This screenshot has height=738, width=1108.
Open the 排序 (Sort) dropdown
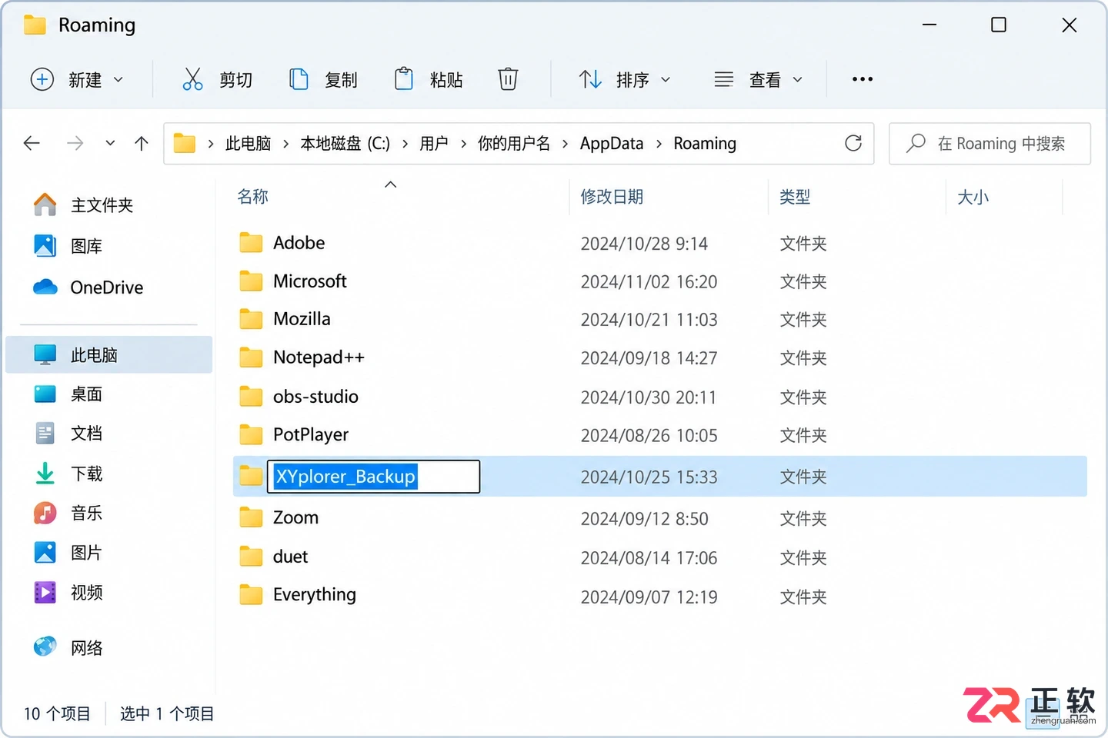pyautogui.click(x=625, y=79)
